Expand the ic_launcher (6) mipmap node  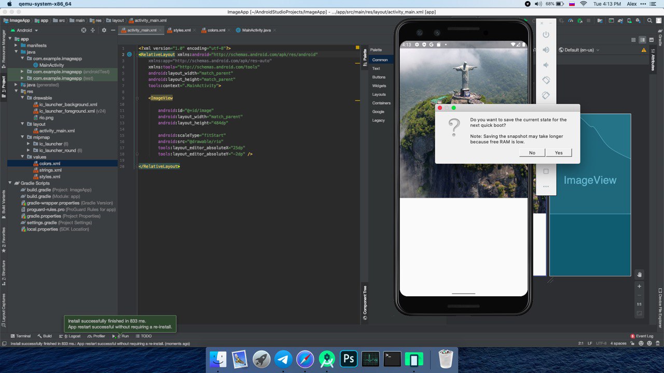[x=29, y=144]
